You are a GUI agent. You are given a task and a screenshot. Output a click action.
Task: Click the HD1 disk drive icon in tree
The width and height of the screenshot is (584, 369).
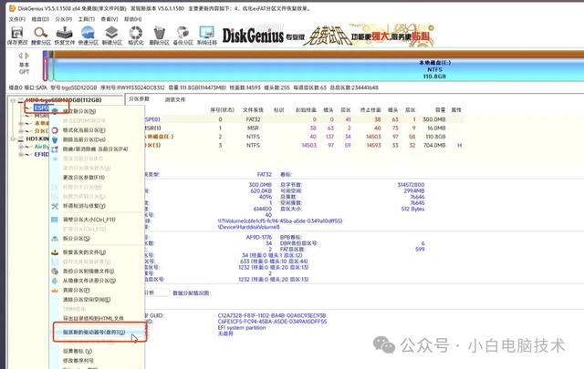click(20, 138)
